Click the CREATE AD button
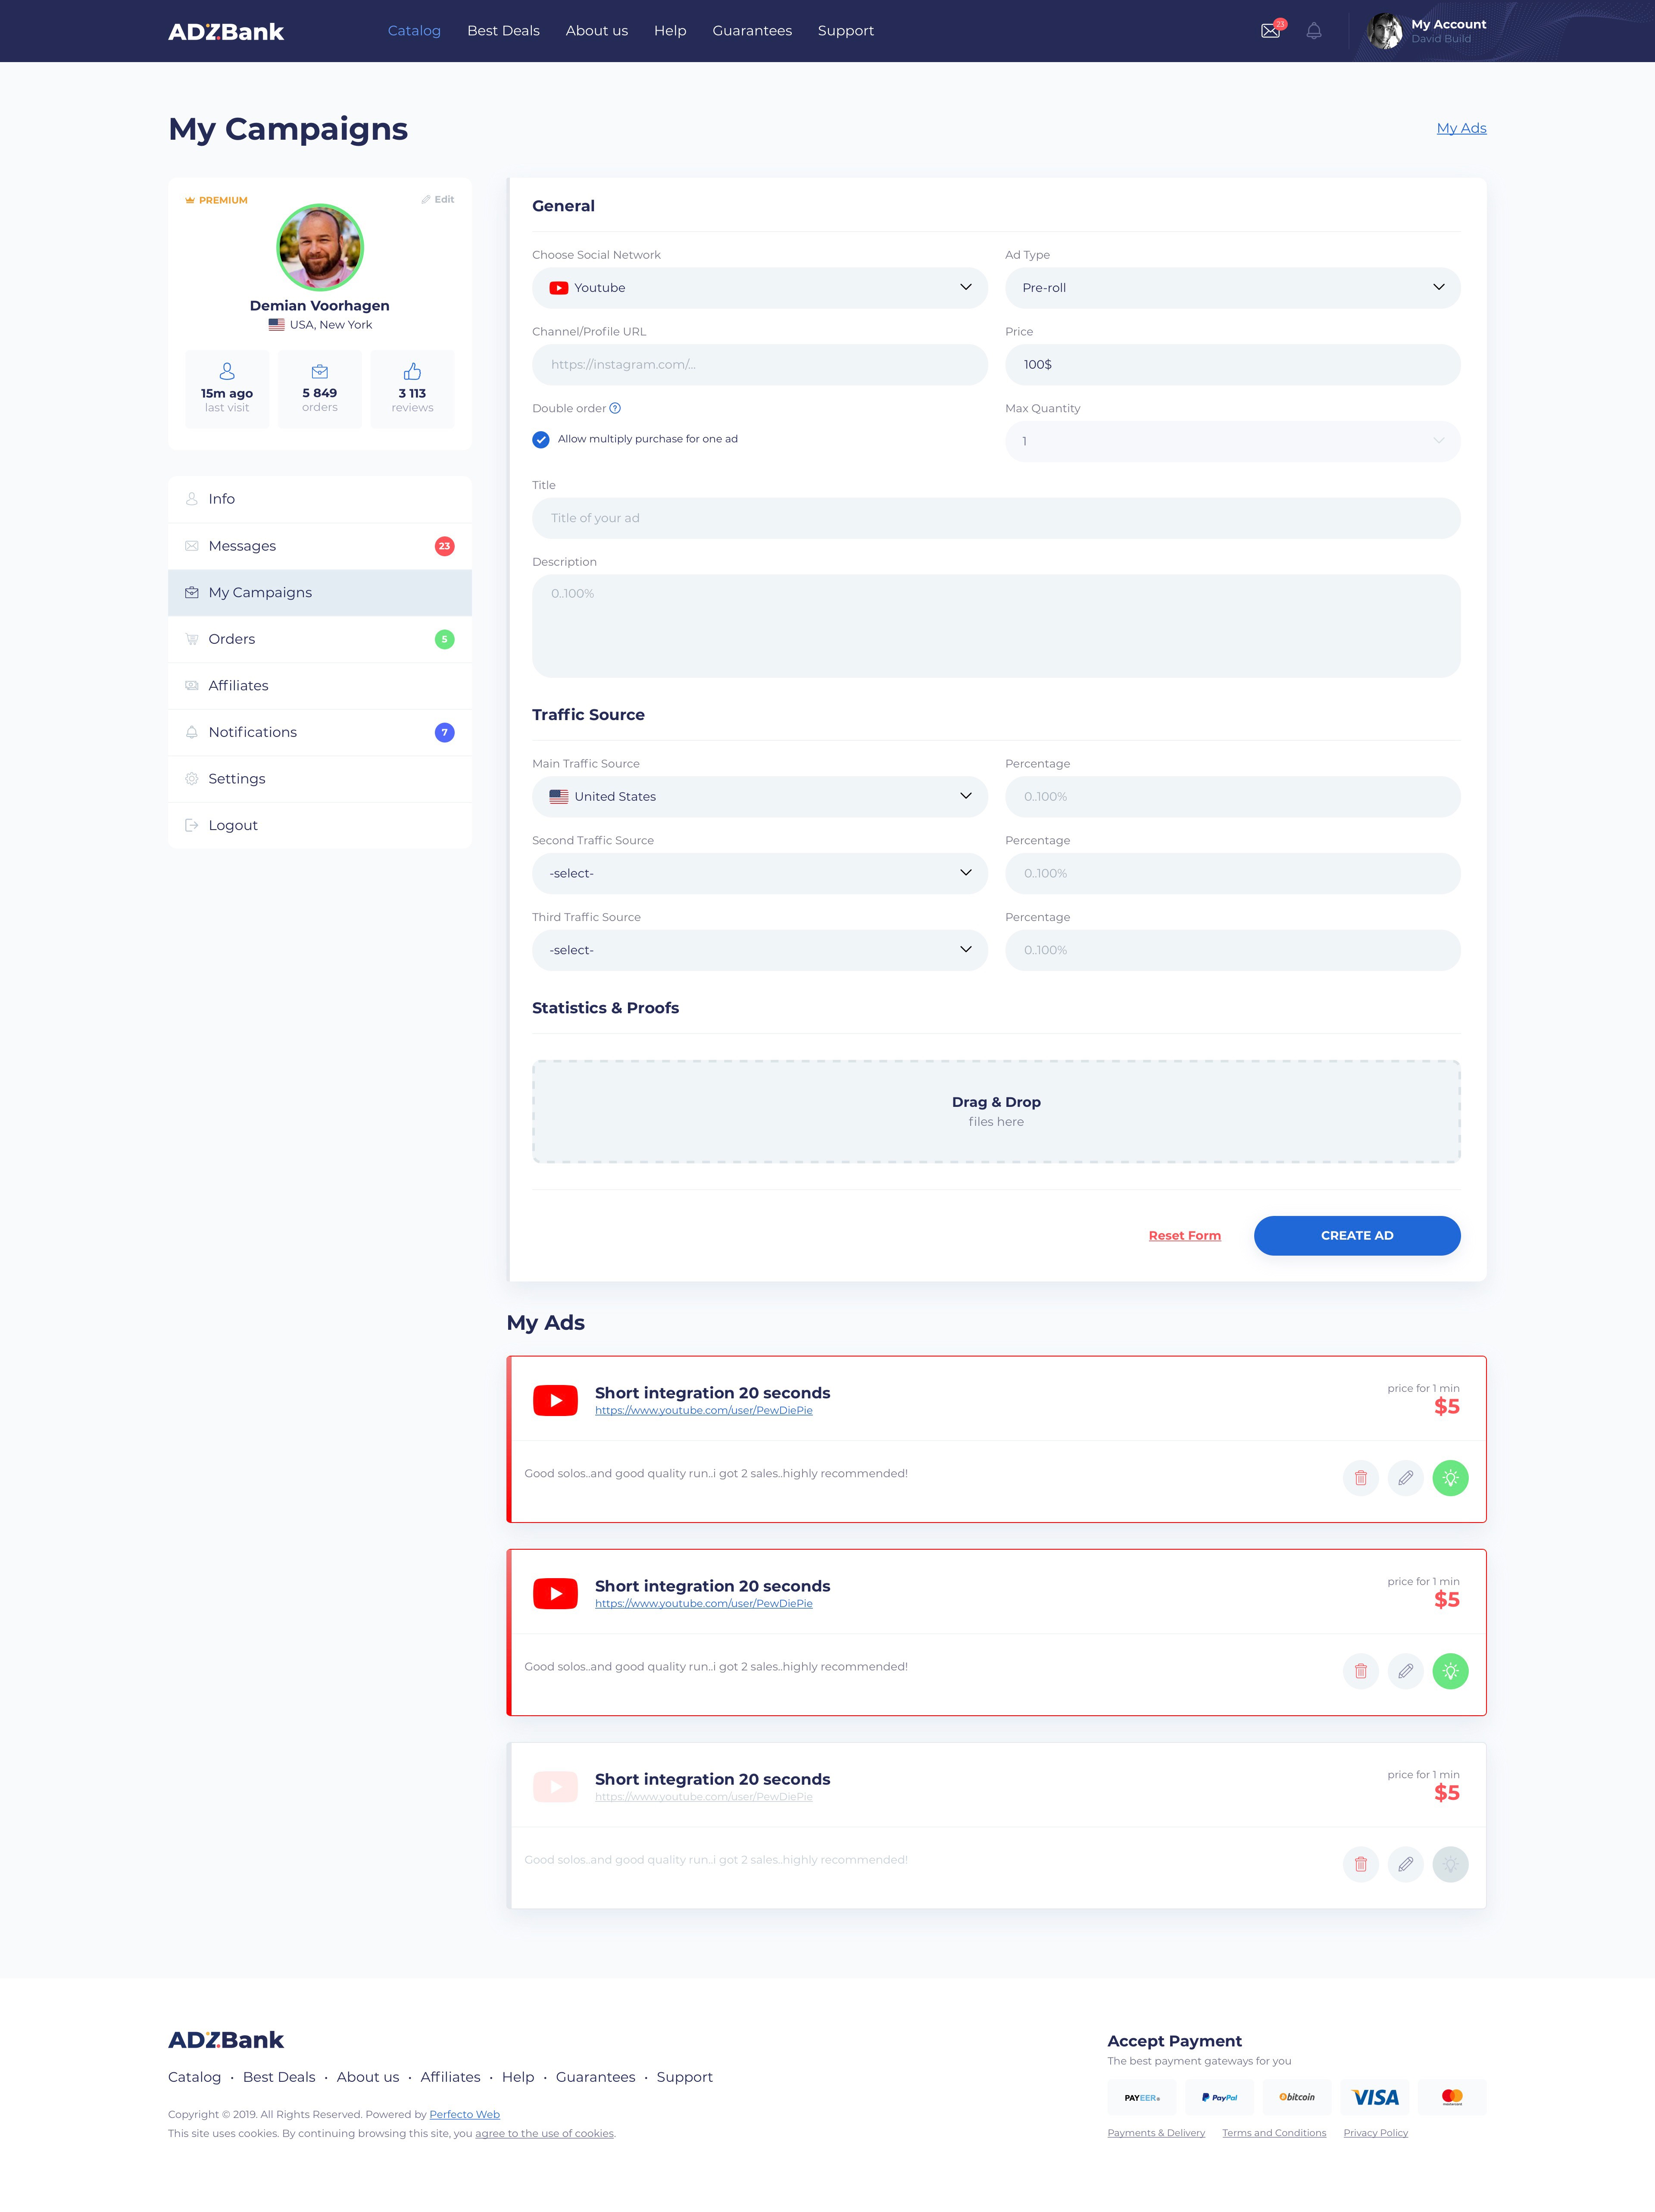This screenshot has width=1655, height=2212. (x=1357, y=1235)
